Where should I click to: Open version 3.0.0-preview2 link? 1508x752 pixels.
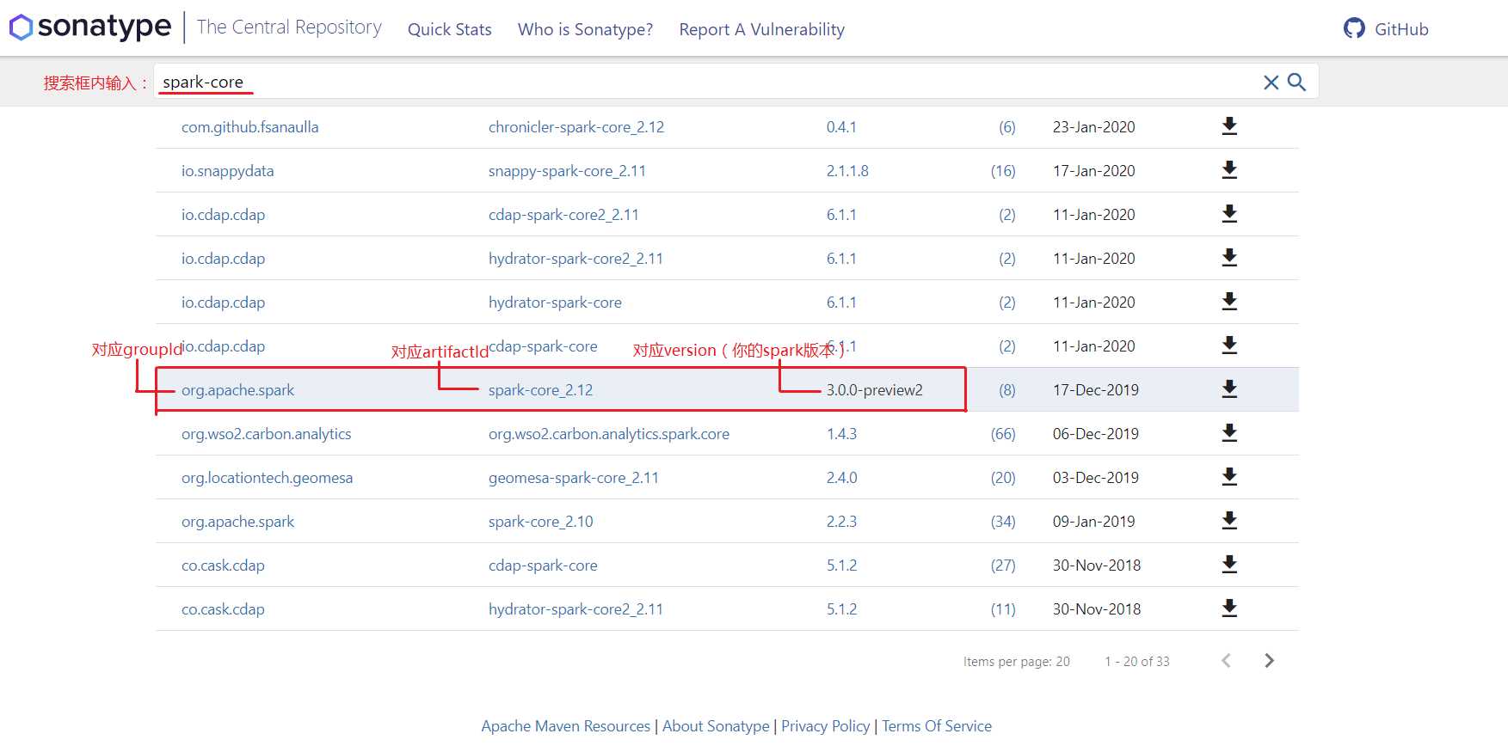coord(874,390)
